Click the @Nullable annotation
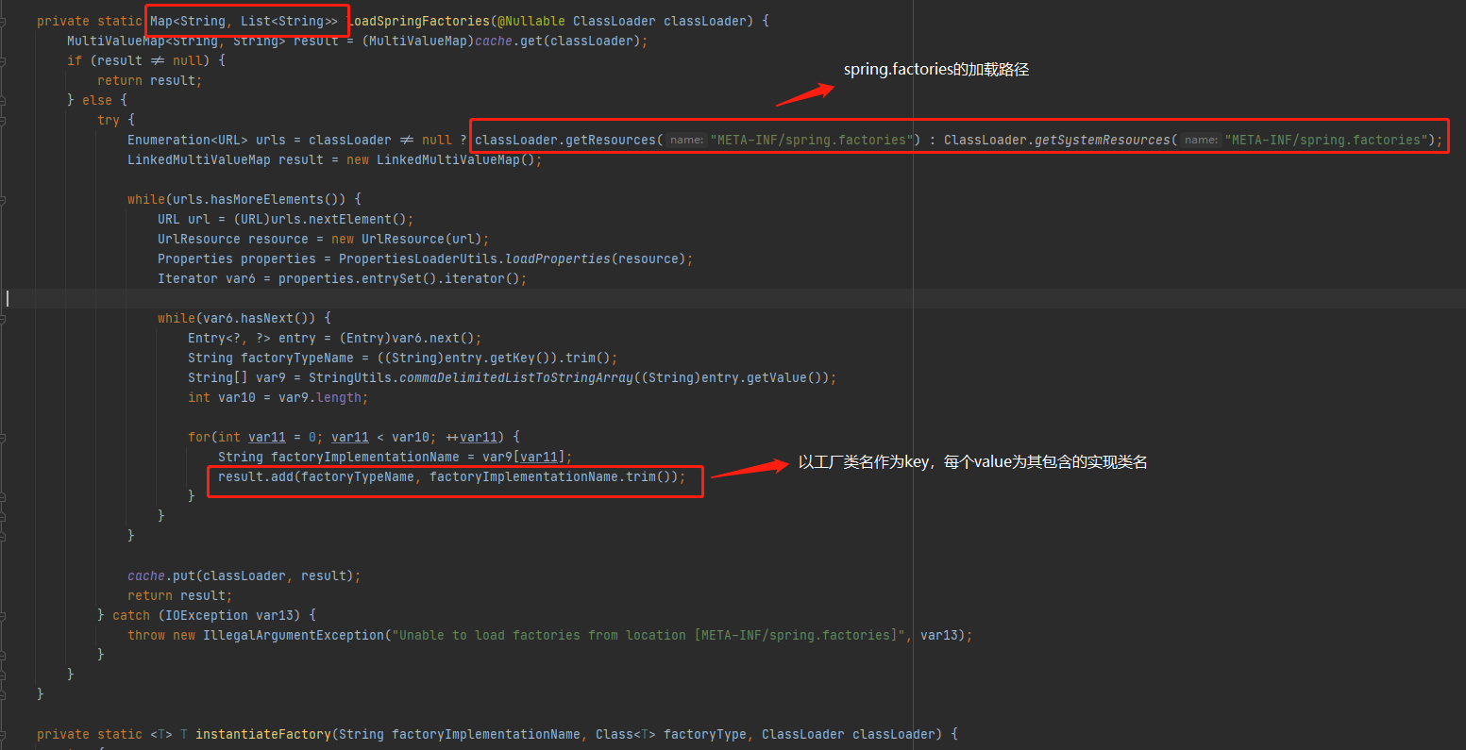 click(531, 21)
